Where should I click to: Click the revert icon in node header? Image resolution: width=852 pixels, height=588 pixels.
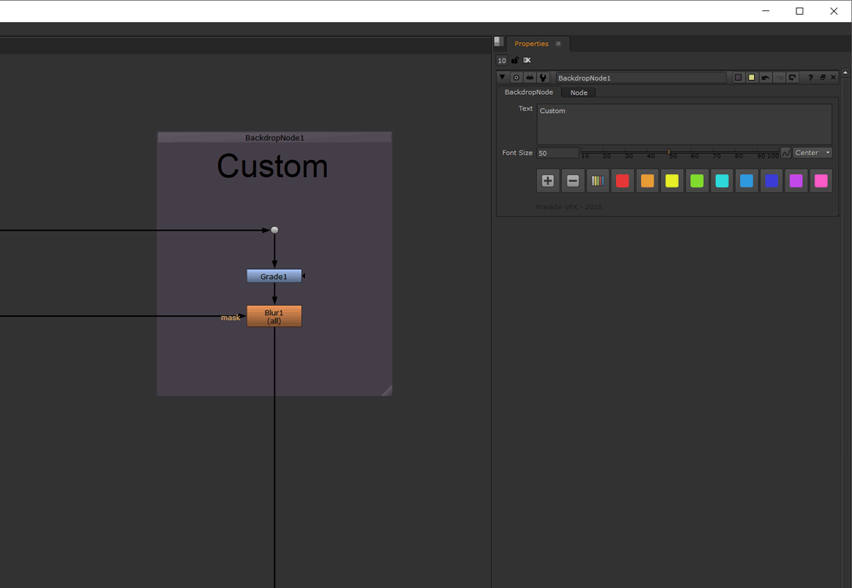(792, 78)
